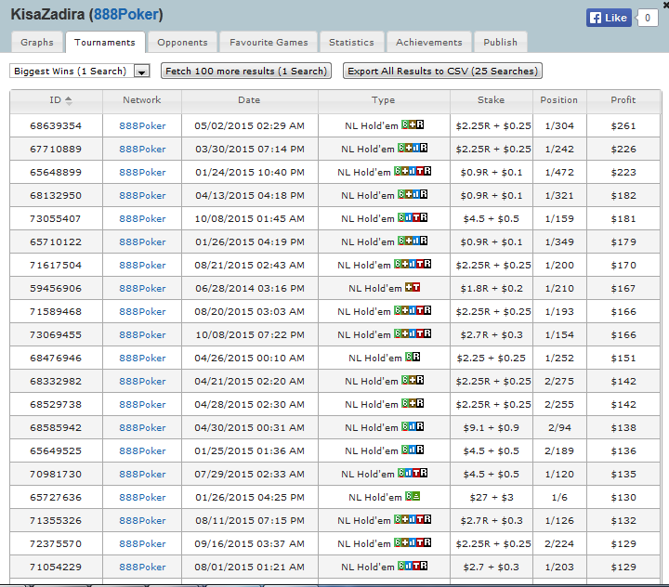Click the position value 1/472
The image size is (669, 587).
(559, 173)
